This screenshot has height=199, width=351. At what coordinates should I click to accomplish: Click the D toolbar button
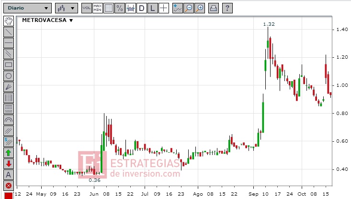tap(142, 8)
